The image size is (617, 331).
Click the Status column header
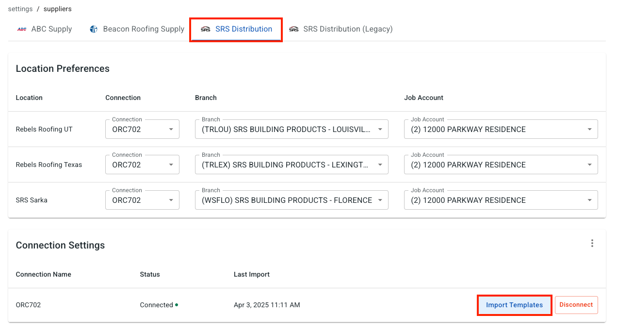(x=150, y=274)
